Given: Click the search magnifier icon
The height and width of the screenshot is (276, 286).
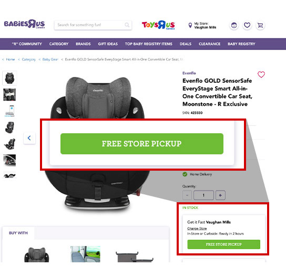Looking at the screenshot, I should pyautogui.click(x=127, y=25).
